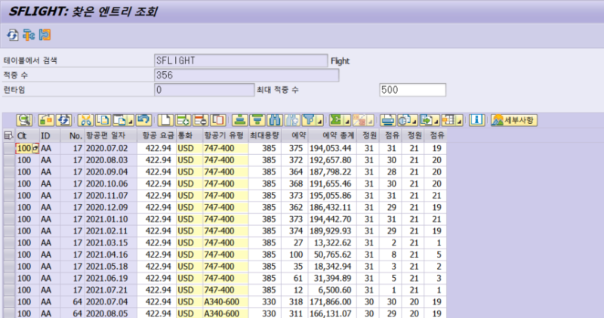Refresh the grid with the ALV refresh icon
This screenshot has height=318, width=604.
63,120
